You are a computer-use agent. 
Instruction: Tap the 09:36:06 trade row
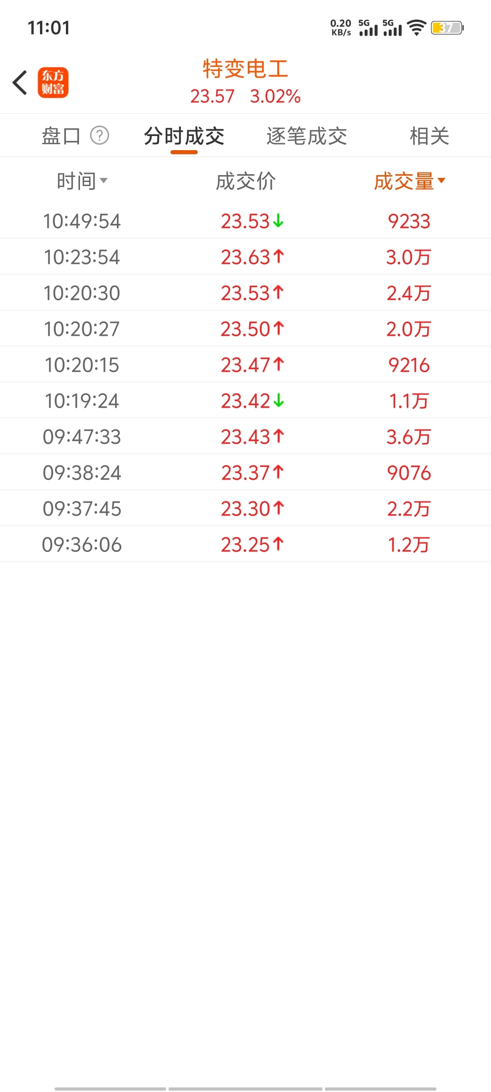point(245,545)
